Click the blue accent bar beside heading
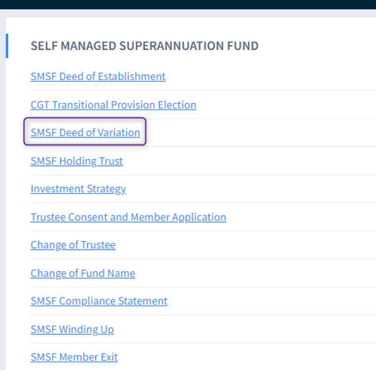 click(x=7, y=46)
